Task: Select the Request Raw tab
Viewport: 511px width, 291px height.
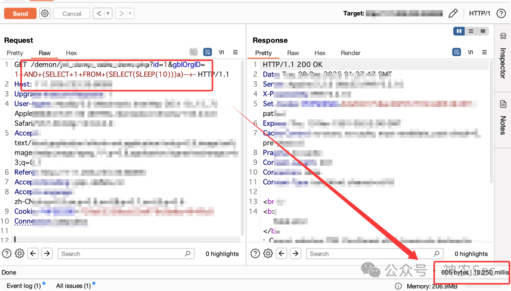Action: [x=44, y=53]
